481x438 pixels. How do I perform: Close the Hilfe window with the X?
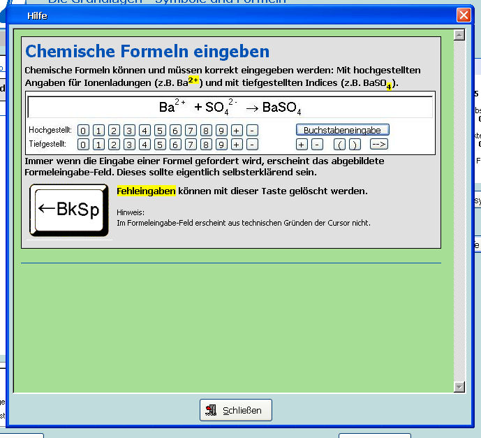click(464, 15)
